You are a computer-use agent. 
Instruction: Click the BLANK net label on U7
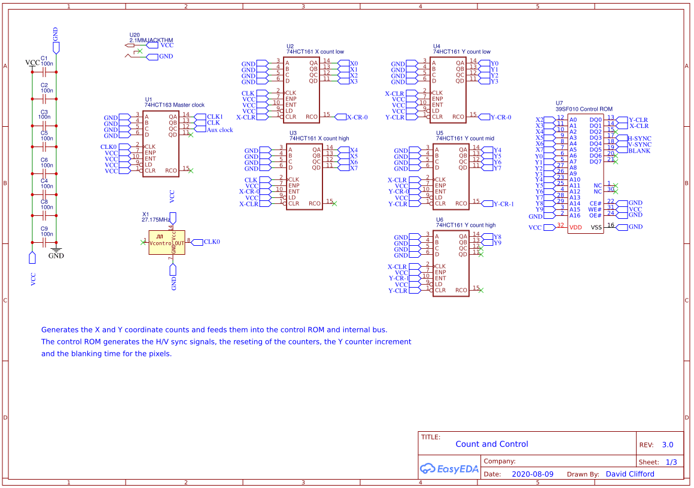pyautogui.click(x=640, y=151)
